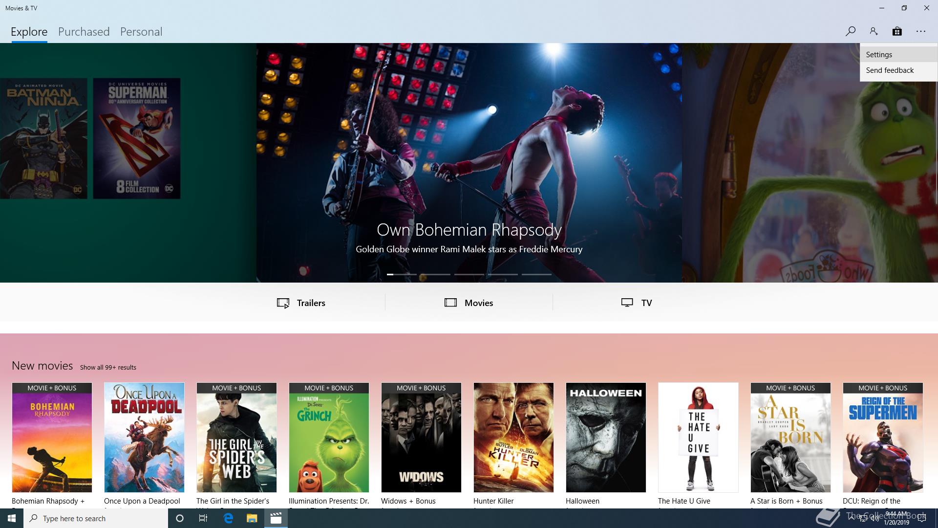Open the Superman 8 Film Collection poster
Viewport: 938px width, 528px height.
[137, 138]
